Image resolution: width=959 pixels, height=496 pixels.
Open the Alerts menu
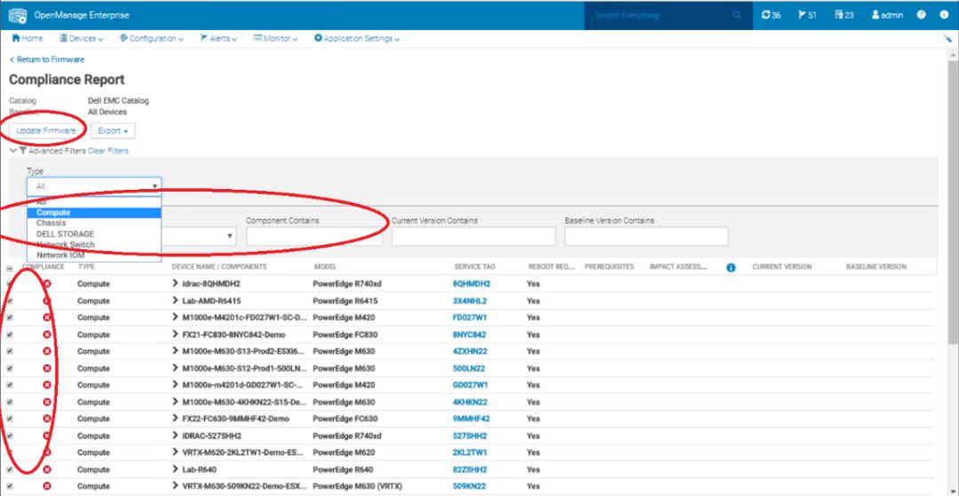[218, 38]
